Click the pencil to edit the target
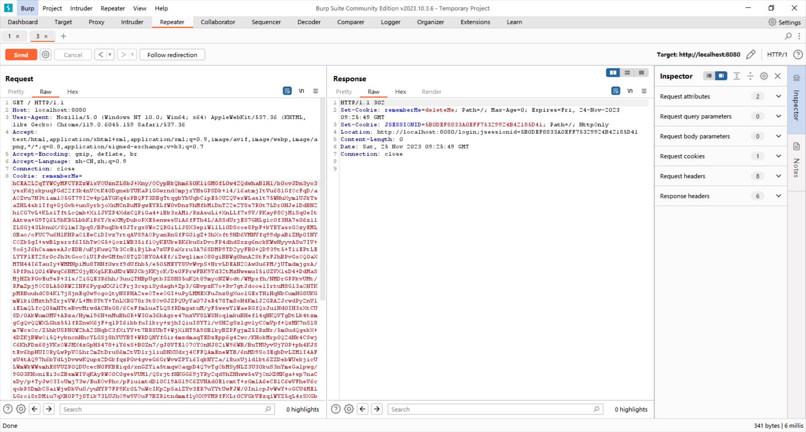Image resolution: width=806 pixels, height=432 pixels. click(x=751, y=55)
